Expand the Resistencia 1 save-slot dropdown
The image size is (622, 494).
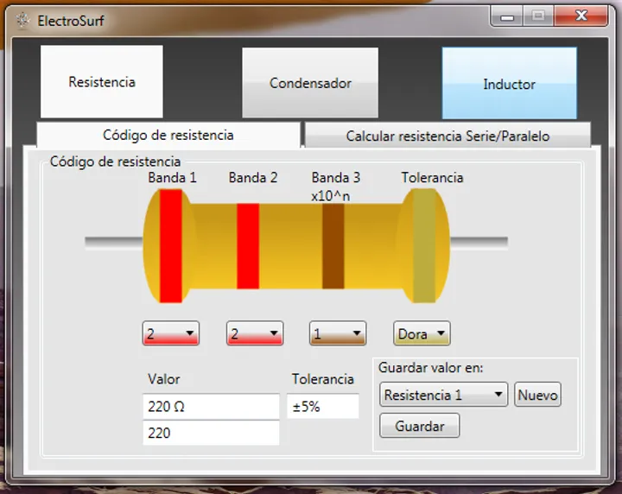click(x=443, y=395)
